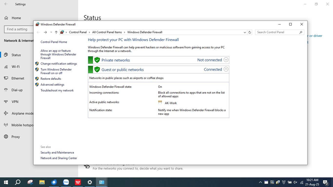The height and width of the screenshot is (187, 333).
Task: Click the VPN icon in the Settings sidebar
Action: click(6, 101)
